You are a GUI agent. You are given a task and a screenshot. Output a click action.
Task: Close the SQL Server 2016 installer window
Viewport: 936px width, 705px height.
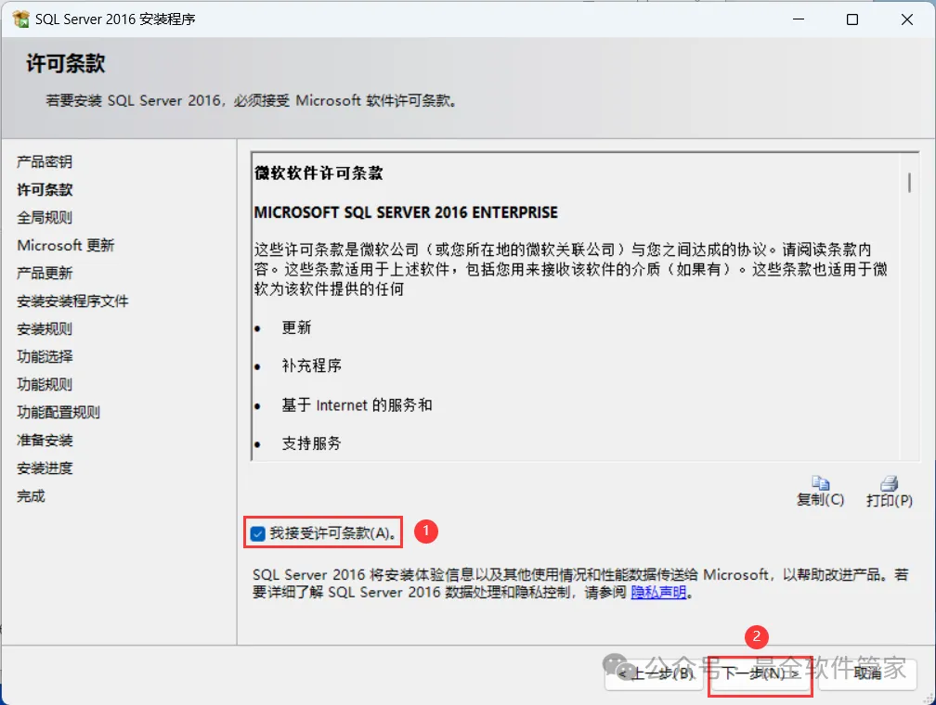click(906, 19)
